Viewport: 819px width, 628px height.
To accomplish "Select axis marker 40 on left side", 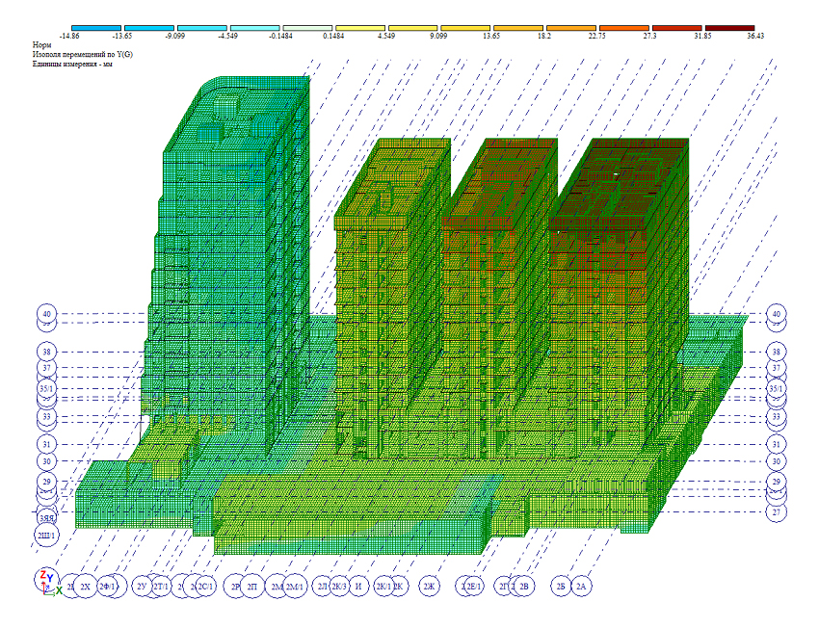I will point(45,314).
